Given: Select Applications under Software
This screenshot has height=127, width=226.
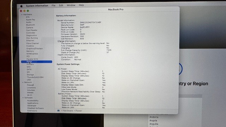Looking at the screenshot, I should click(33, 103).
